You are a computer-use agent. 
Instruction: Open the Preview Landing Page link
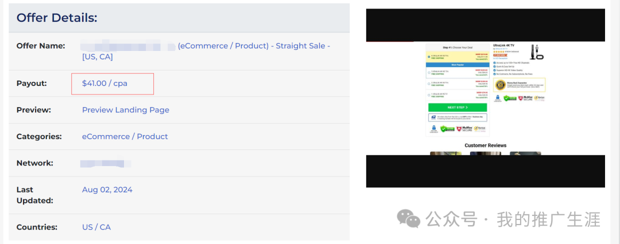(125, 110)
